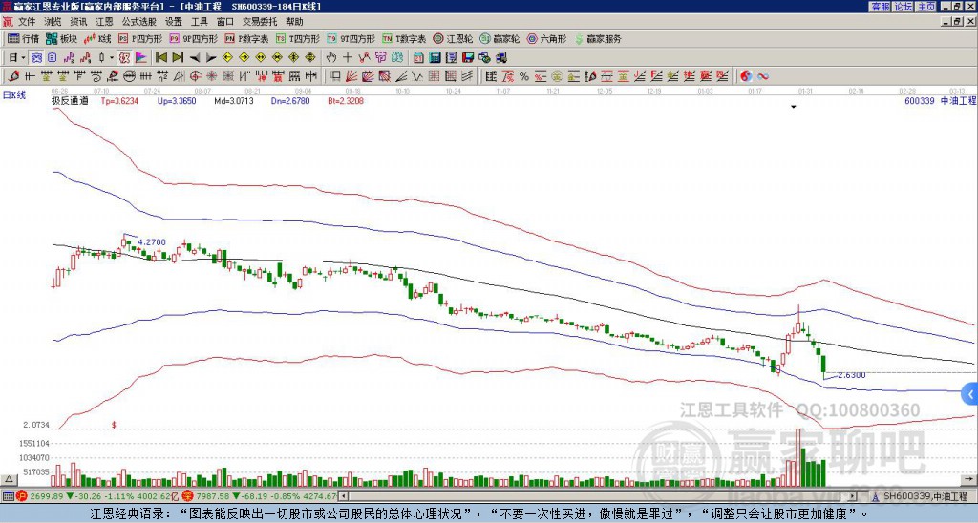The width and height of the screenshot is (978, 523).
Task: Open the P四方形 Gann square tool
Action: (x=140, y=38)
